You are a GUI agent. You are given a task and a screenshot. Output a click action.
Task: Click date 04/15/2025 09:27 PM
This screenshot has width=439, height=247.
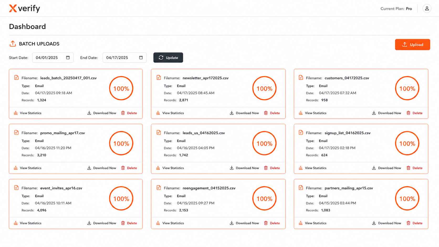(196, 203)
